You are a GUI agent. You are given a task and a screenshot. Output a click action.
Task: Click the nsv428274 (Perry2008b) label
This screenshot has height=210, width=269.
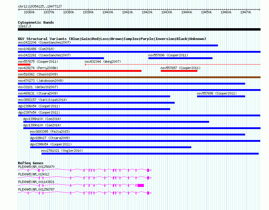pos(38,68)
